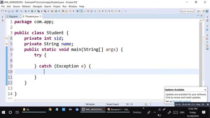Viewport: 210px width, 118px height.
Task: Close the Student.java editor tab
Action: 40,16
